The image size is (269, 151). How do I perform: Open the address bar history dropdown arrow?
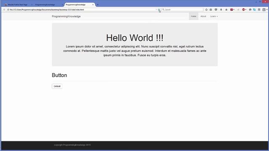pos(156,10)
